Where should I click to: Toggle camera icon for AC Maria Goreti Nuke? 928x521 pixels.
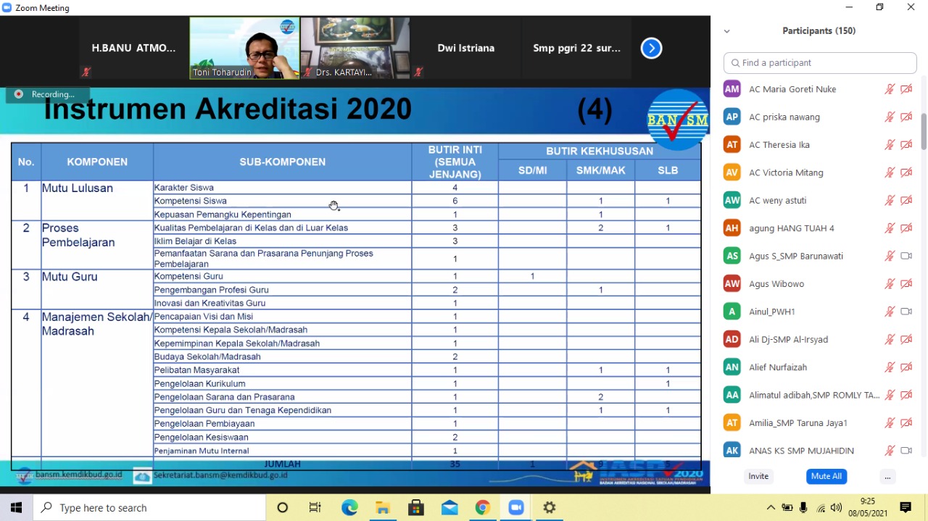point(906,89)
